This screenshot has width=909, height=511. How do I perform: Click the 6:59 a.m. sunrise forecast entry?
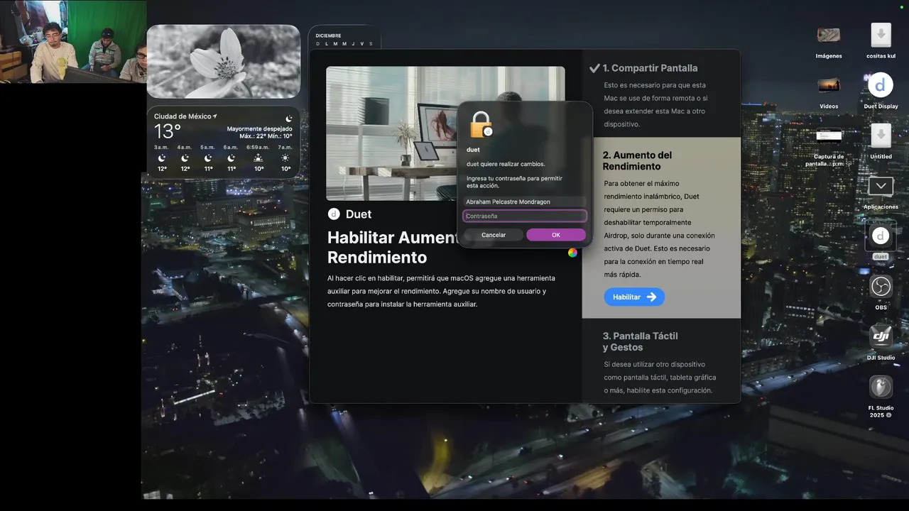[258, 158]
